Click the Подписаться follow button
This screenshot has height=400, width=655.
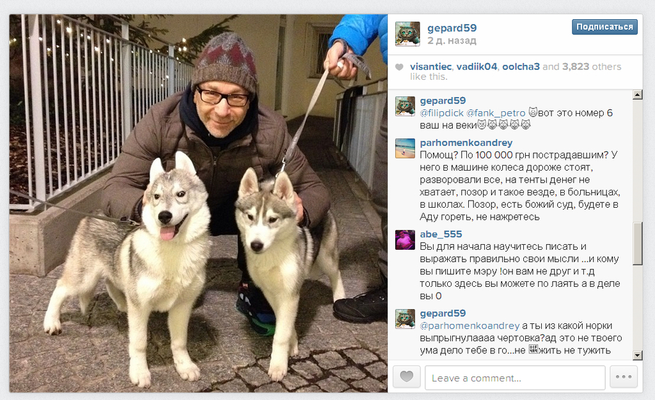tap(604, 27)
